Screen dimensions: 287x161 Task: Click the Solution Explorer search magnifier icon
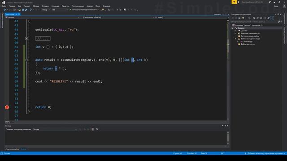click(279, 22)
